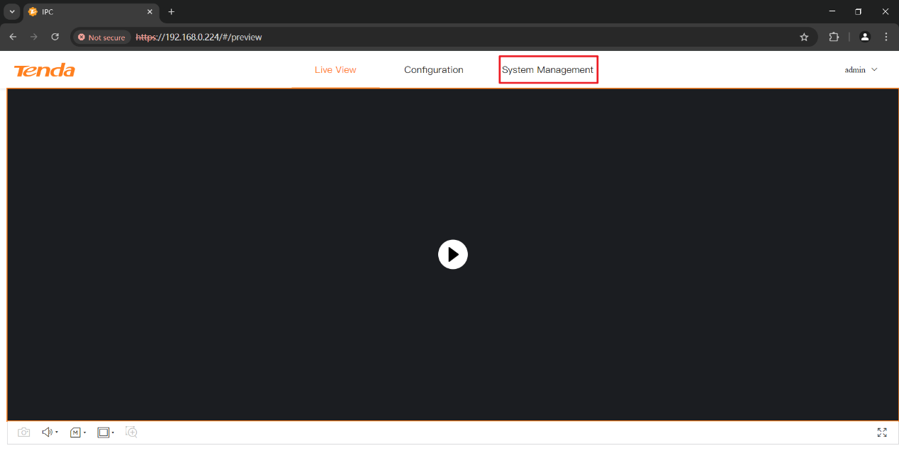This screenshot has height=470, width=899.
Task: Enable the digital zoom magnifier tool
Action: point(131,432)
